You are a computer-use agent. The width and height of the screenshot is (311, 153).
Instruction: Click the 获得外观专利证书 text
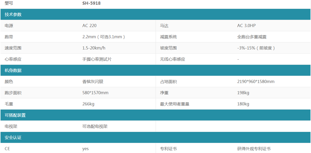tap(254, 149)
